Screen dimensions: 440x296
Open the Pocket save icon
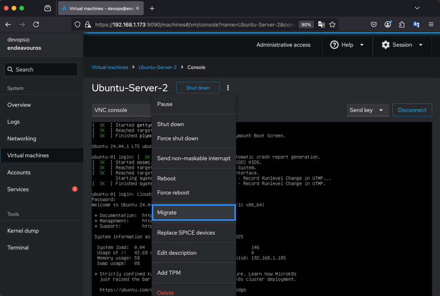pos(373,24)
